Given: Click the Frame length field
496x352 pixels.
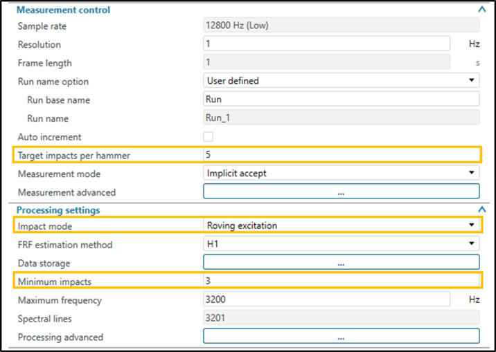Looking at the screenshot, I should tap(326, 63).
